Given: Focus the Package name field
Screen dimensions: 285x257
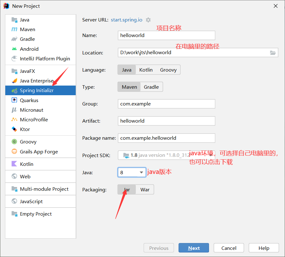Looking at the screenshot, I should click(167, 138).
